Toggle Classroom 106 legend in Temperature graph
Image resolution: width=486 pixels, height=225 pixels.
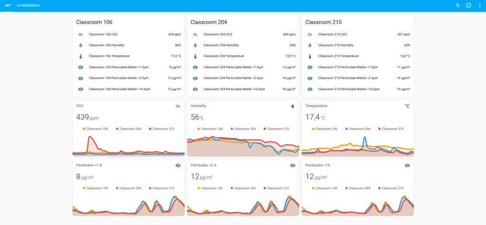pos(325,129)
